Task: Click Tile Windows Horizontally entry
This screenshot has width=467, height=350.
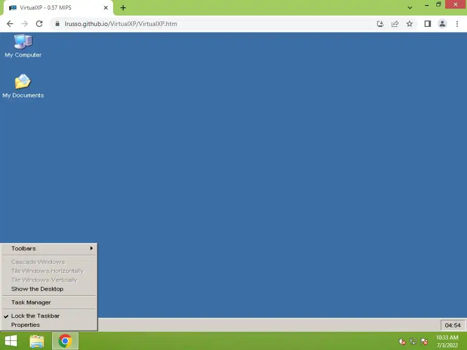Action: (49, 271)
